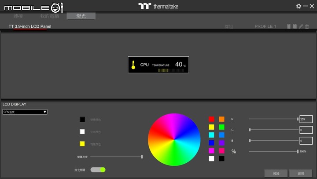Click the first profile copy icon
The width and height of the screenshot is (317, 179).
point(289,26)
